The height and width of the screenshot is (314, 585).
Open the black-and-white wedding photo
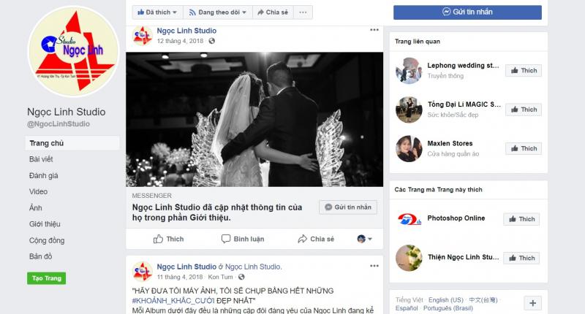coord(254,119)
